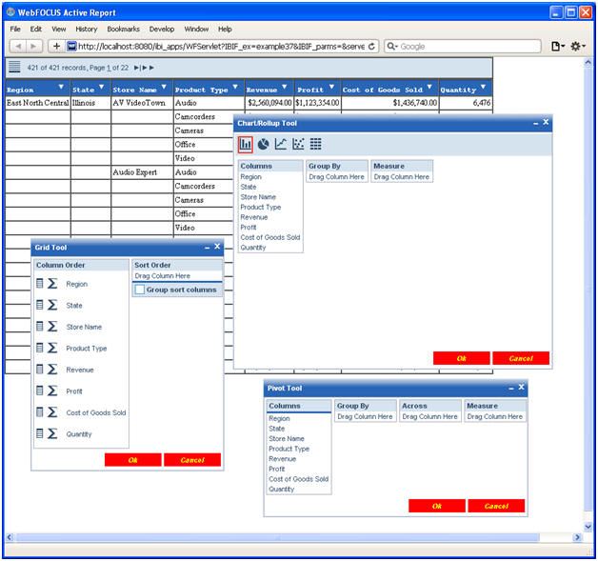Click the sigma icon for State in Grid Tool
This screenshot has width=598, height=561.
[x=52, y=305]
